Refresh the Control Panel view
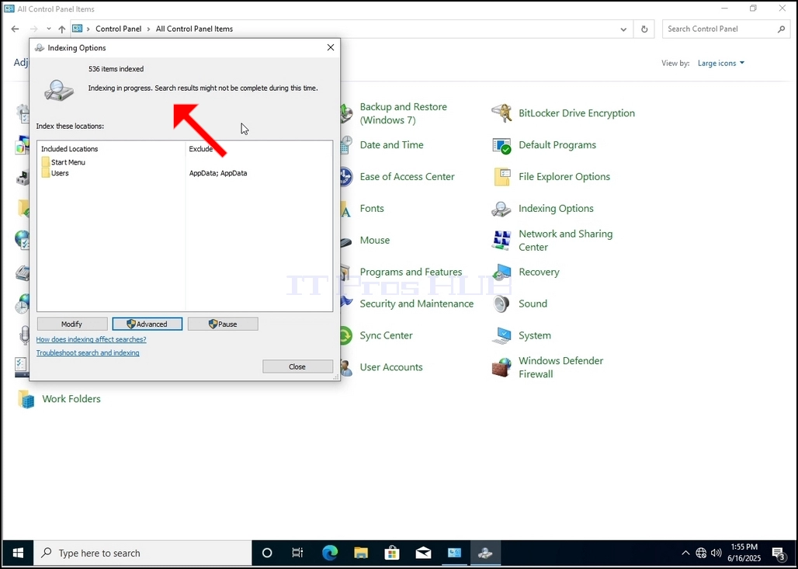This screenshot has height=569, width=798. [x=644, y=29]
